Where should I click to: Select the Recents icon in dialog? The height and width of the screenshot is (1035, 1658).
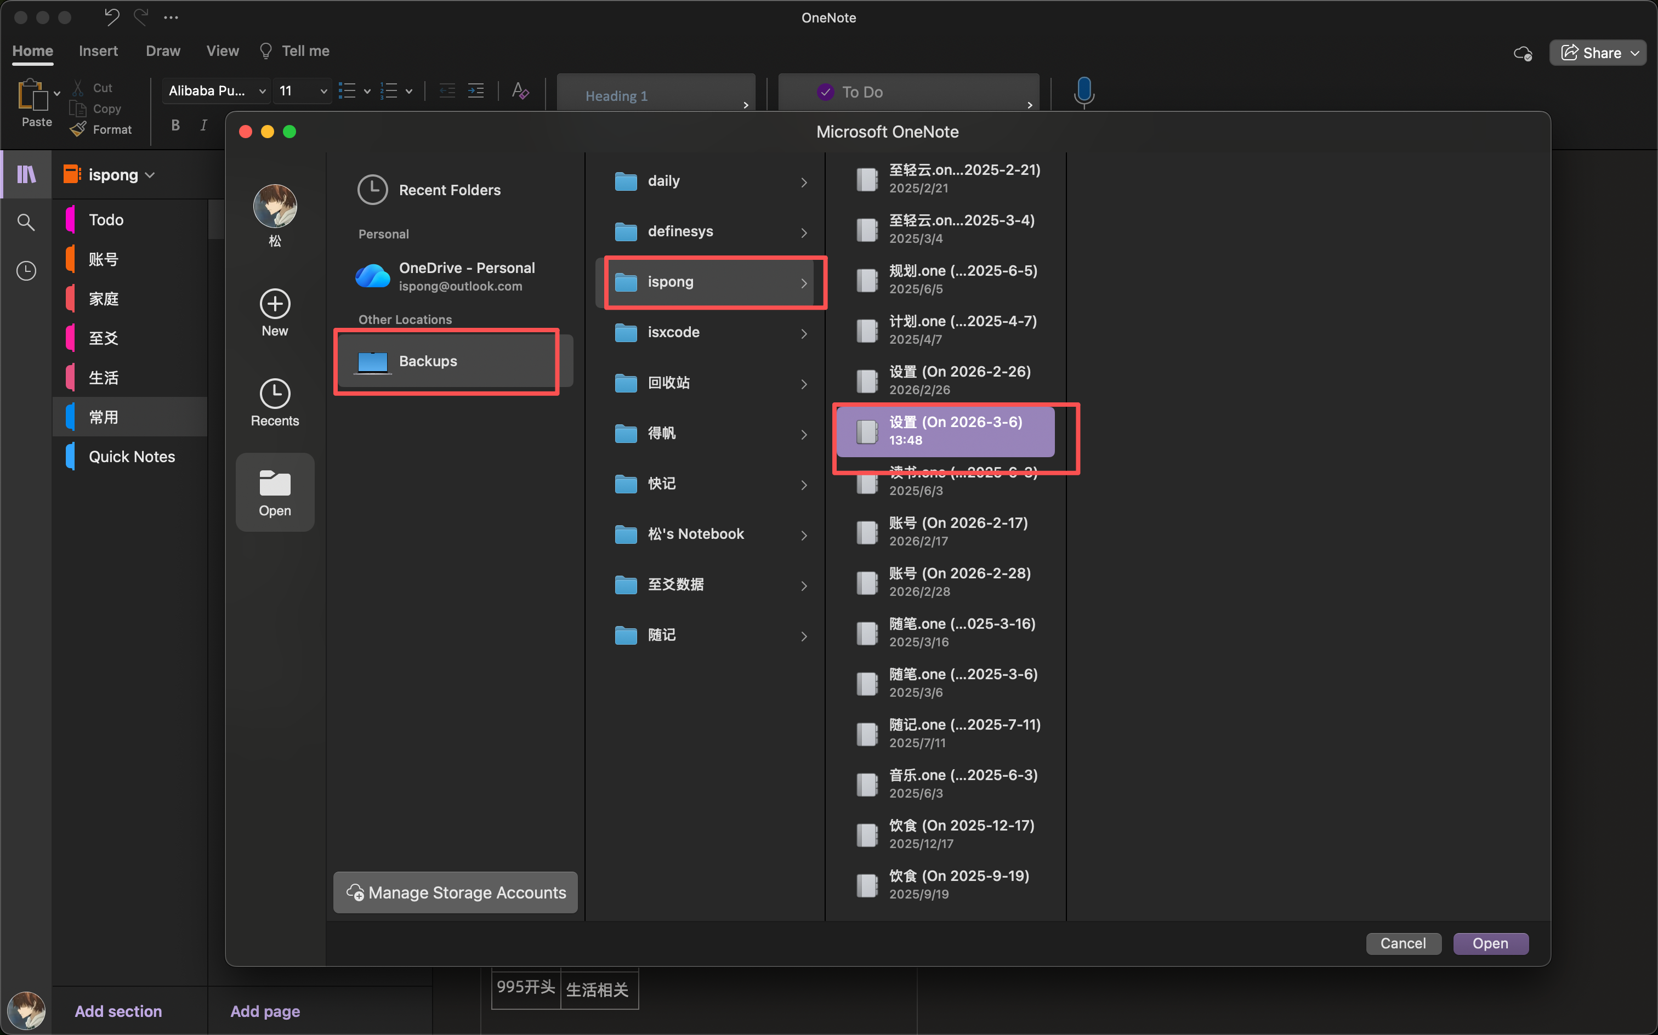pos(275,394)
